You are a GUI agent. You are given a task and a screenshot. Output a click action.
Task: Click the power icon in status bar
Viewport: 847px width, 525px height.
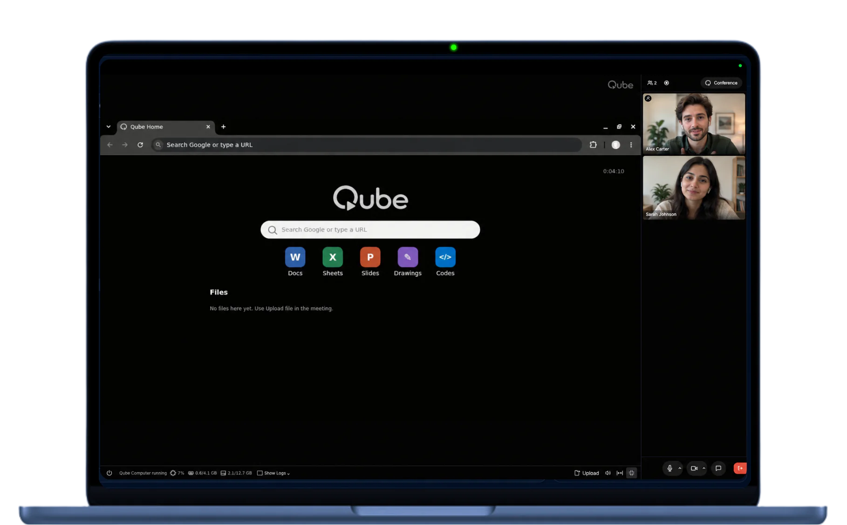pos(109,473)
